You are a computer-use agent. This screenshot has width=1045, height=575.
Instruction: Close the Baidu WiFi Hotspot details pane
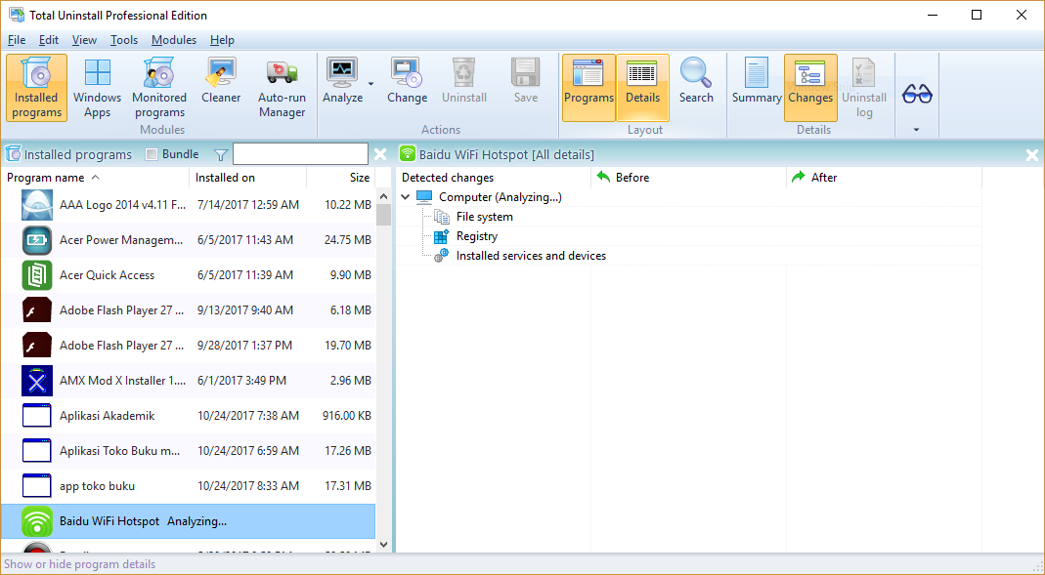click(x=1031, y=155)
